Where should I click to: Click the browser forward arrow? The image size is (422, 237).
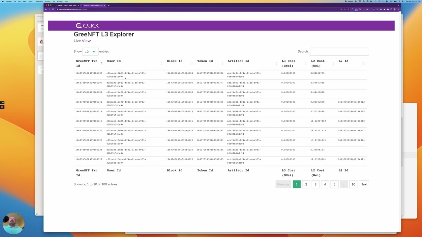tap(49, 9)
